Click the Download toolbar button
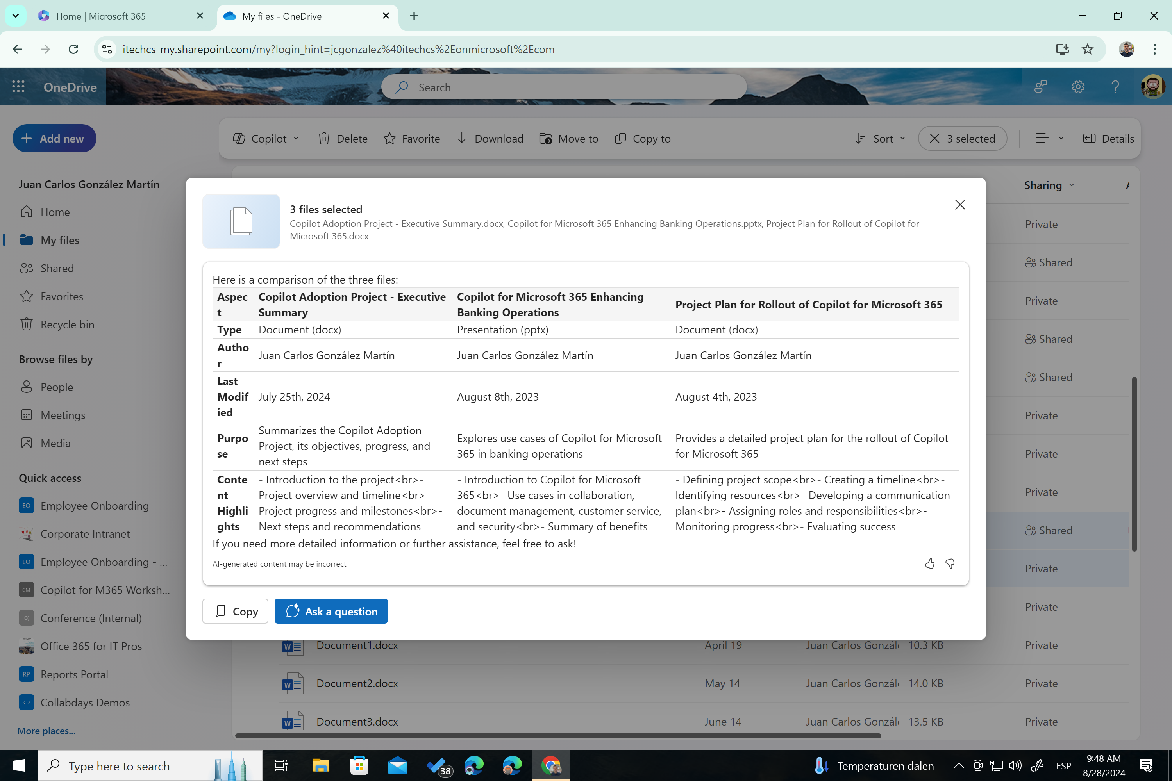The width and height of the screenshot is (1172, 781). point(490,139)
